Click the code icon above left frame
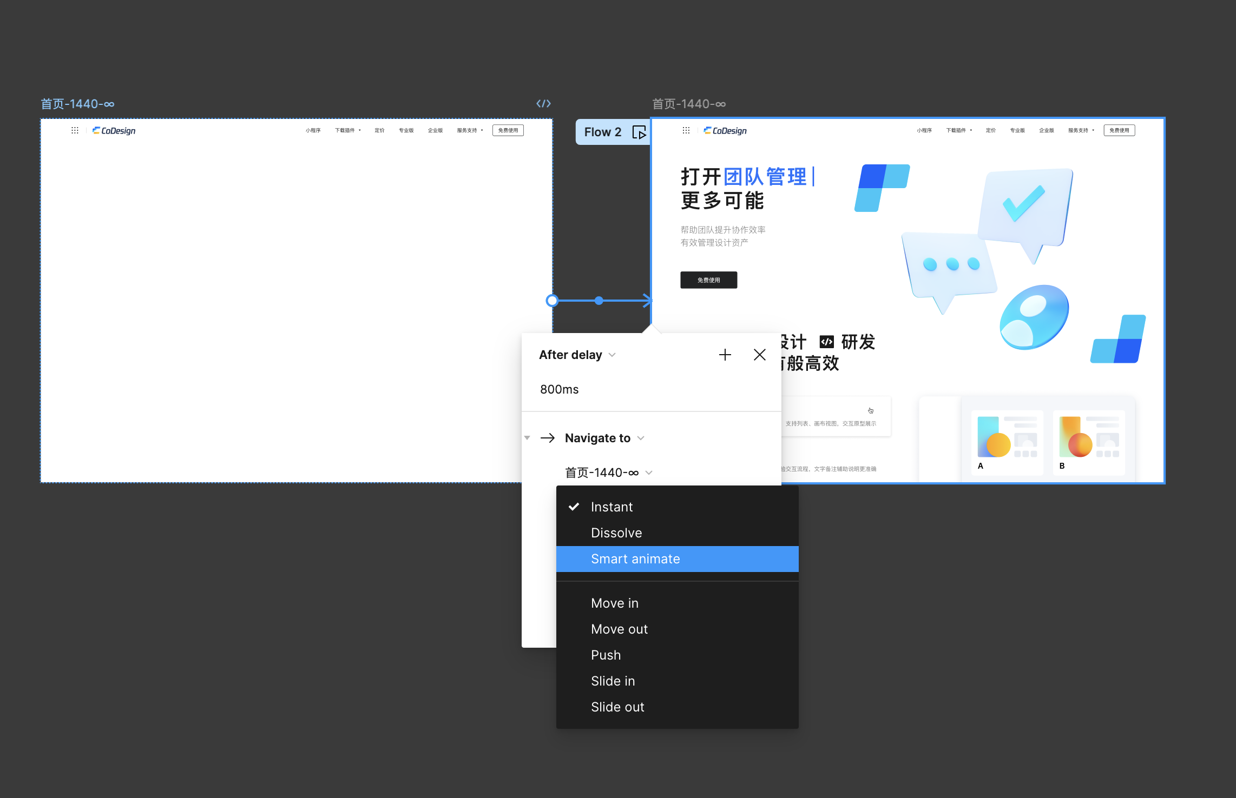Viewport: 1236px width, 798px height. (x=543, y=103)
